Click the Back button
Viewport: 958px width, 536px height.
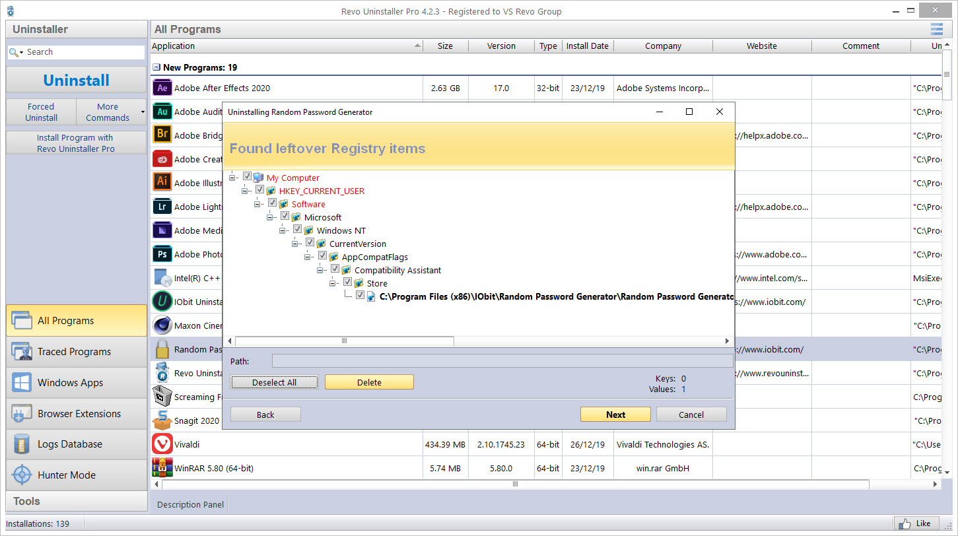(265, 415)
